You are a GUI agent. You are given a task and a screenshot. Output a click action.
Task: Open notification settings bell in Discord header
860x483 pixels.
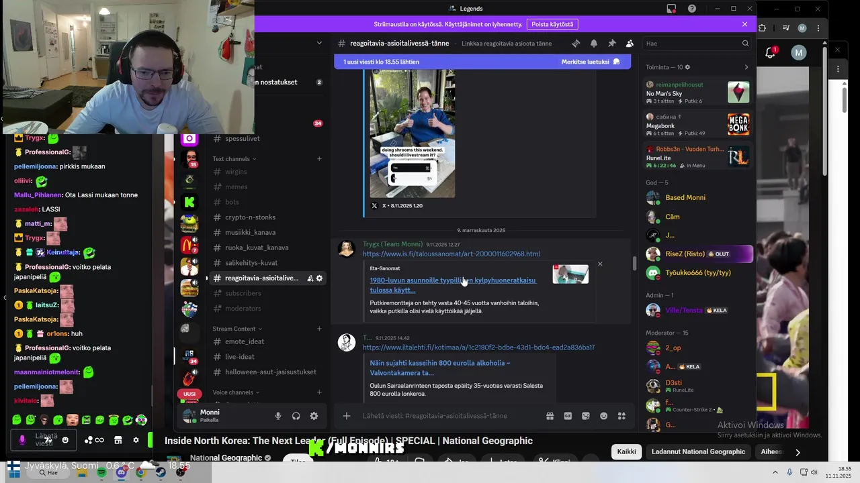coord(594,43)
